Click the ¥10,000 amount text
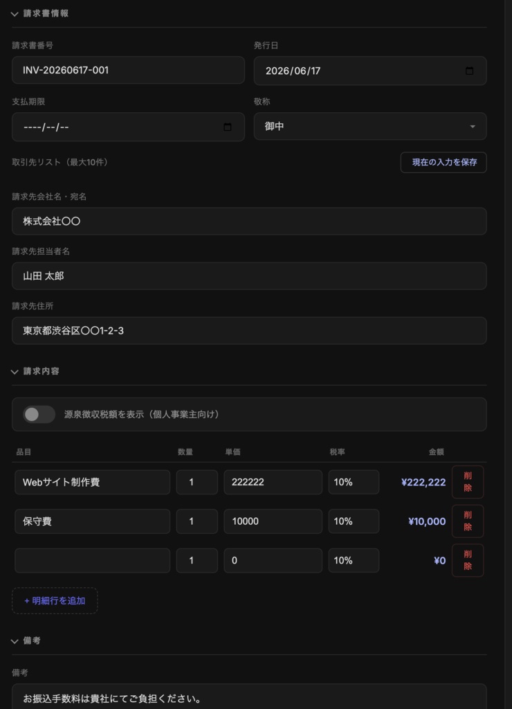This screenshot has height=709, width=512. 427,521
